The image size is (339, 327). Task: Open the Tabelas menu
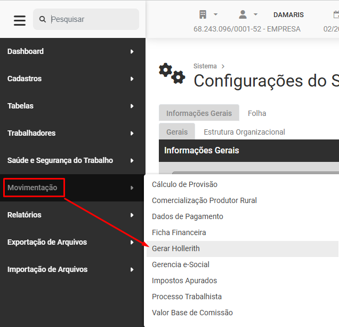click(21, 106)
